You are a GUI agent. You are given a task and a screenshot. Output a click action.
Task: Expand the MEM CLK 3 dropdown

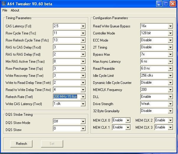pyautogui.click(x=170, y=127)
